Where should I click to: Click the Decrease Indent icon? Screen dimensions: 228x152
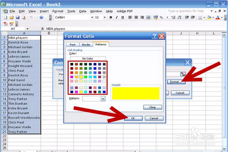tap(187, 17)
